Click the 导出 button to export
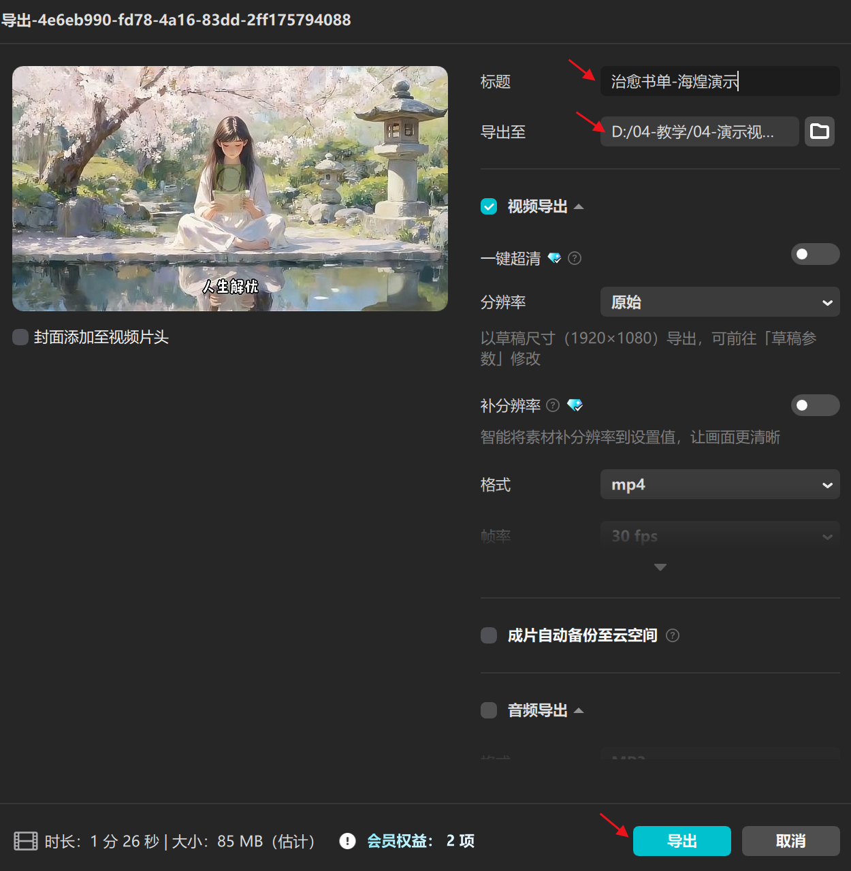The image size is (851, 871). tap(681, 841)
